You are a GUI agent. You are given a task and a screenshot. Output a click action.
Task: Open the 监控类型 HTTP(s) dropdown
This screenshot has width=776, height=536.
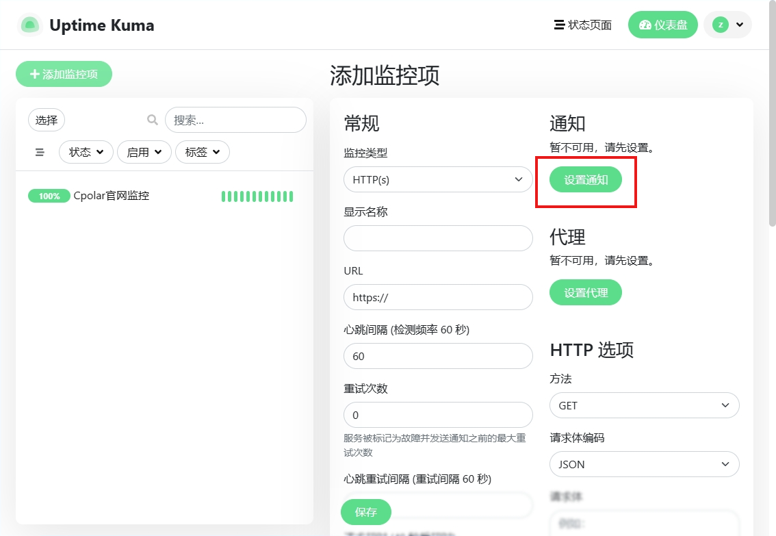tap(438, 180)
